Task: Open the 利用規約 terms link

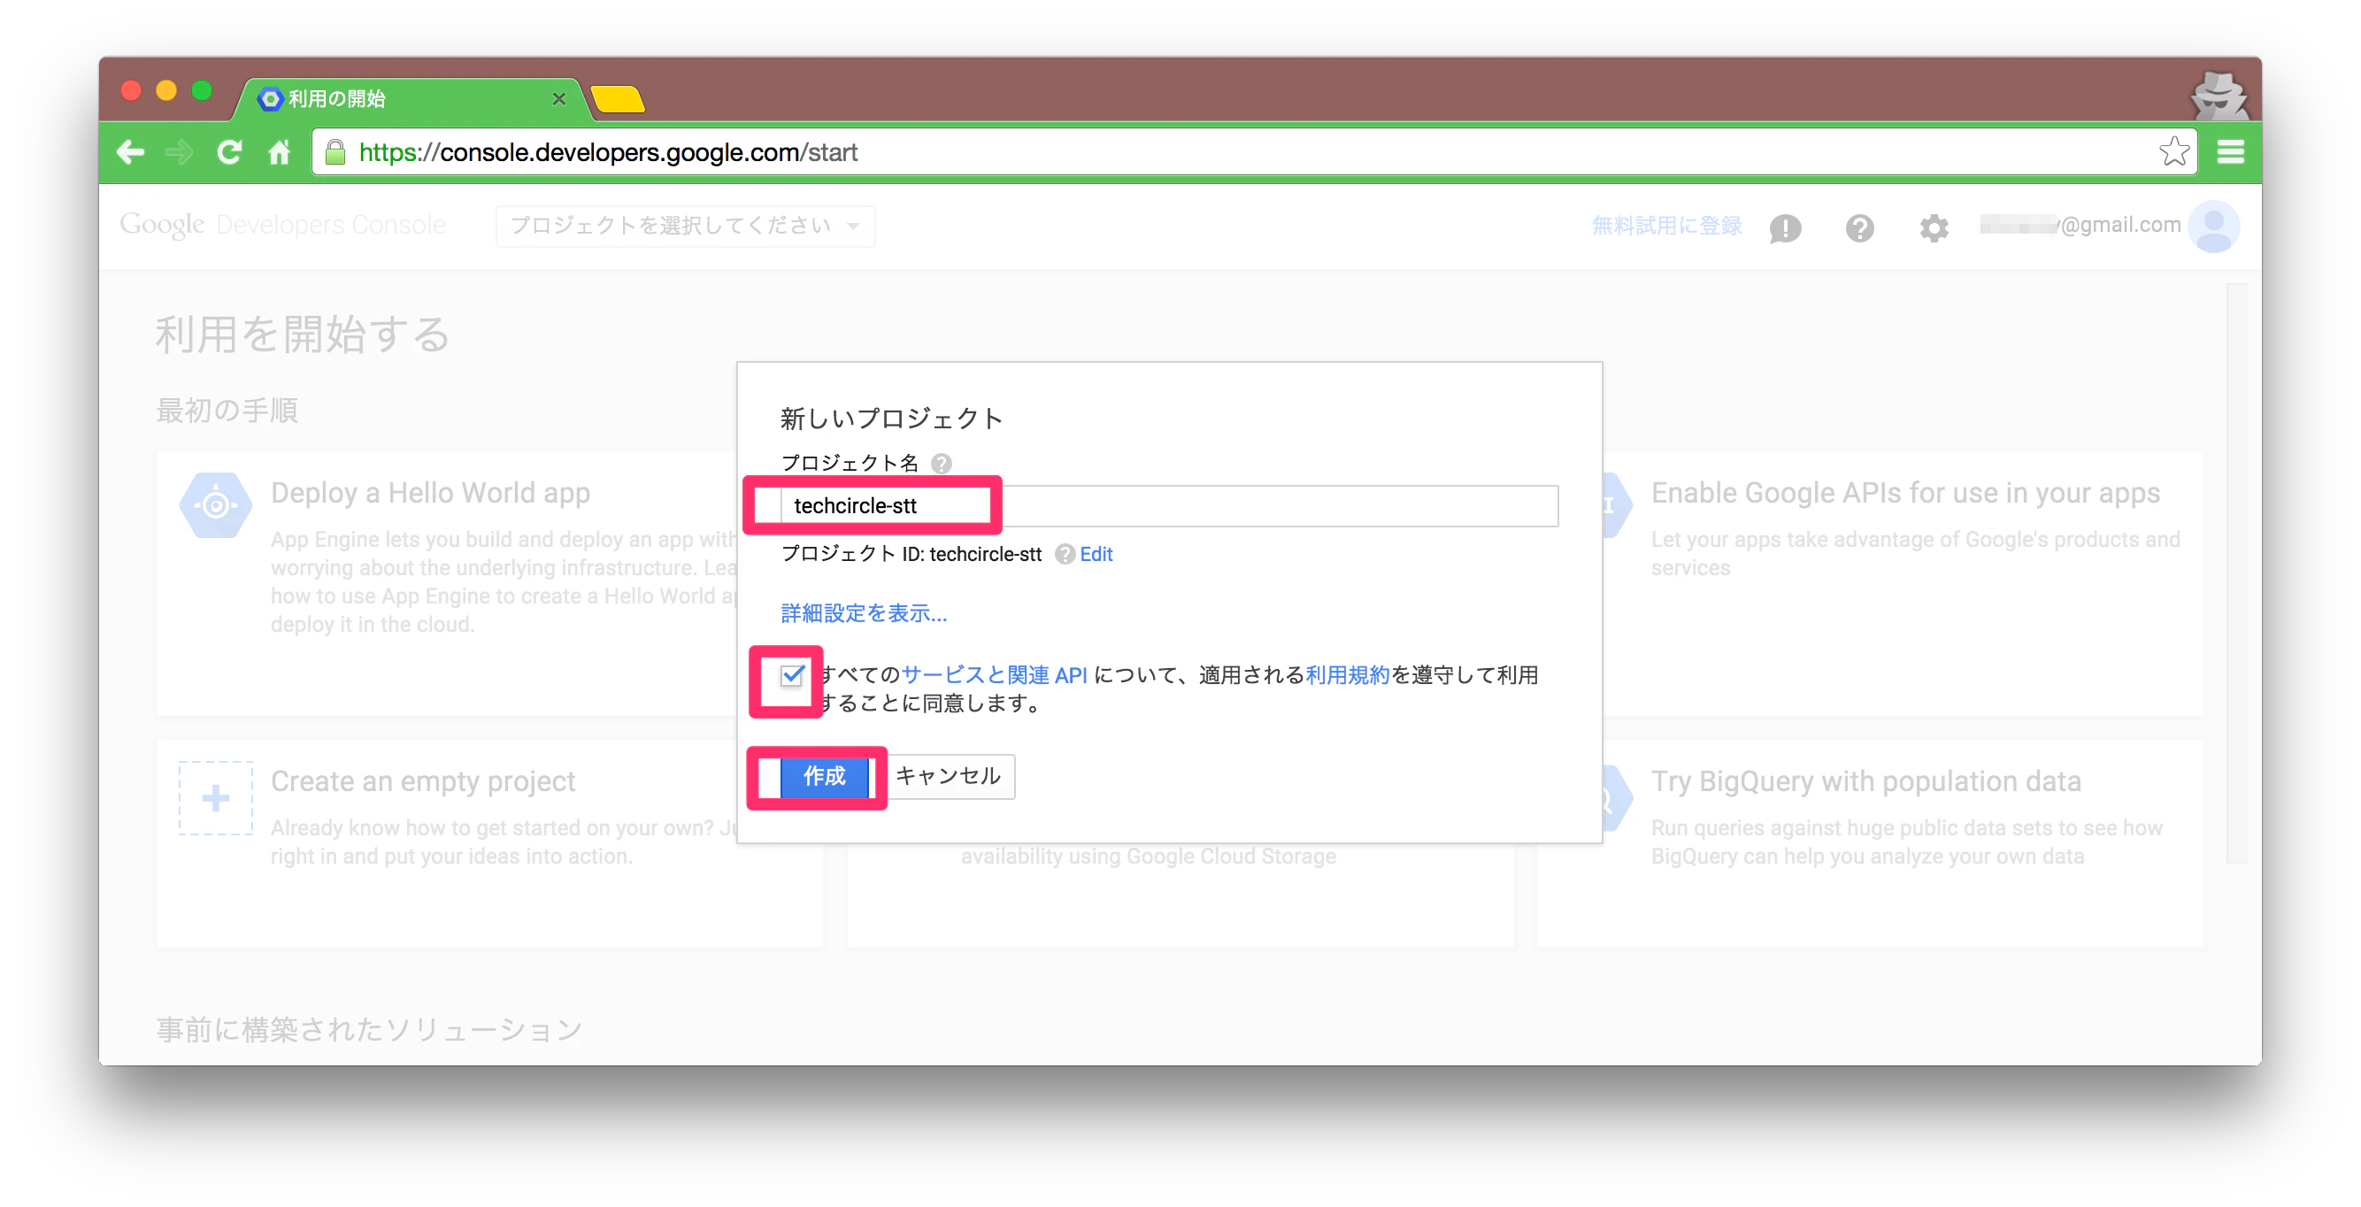Action: point(1347,675)
